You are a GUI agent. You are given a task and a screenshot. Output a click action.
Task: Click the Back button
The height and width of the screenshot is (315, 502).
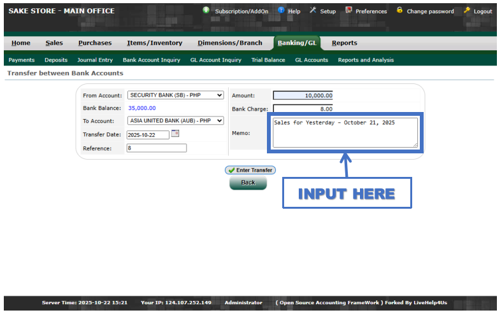[248, 183]
